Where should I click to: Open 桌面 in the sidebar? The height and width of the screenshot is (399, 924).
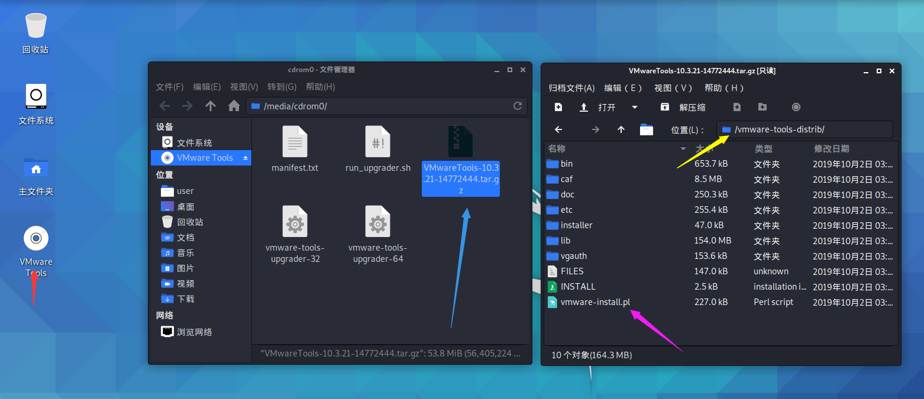point(201,207)
